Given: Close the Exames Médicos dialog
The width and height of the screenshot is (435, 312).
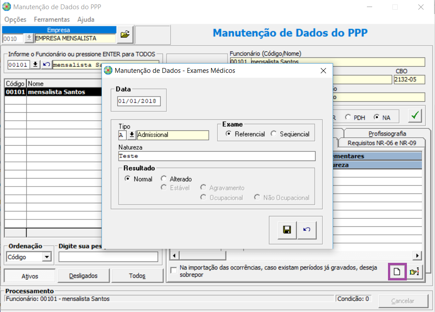Looking at the screenshot, I should (323, 71).
